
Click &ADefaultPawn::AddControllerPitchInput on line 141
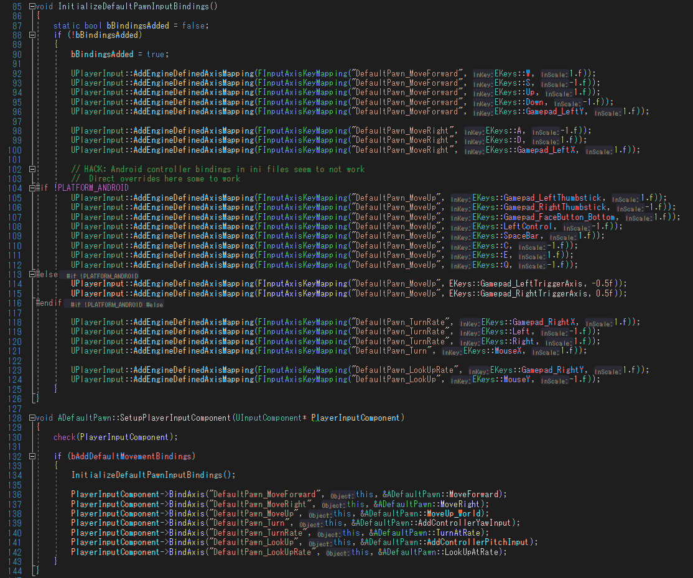click(445, 542)
